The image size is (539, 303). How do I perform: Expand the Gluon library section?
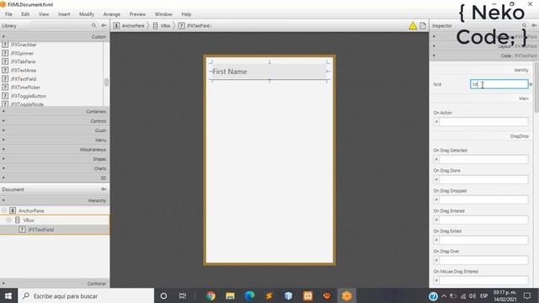(55, 130)
